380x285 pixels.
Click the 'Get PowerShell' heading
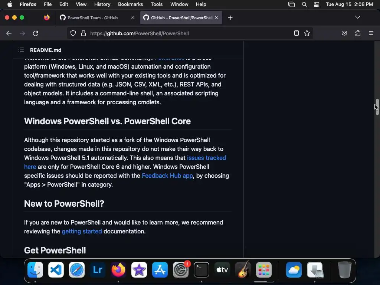tap(55, 250)
